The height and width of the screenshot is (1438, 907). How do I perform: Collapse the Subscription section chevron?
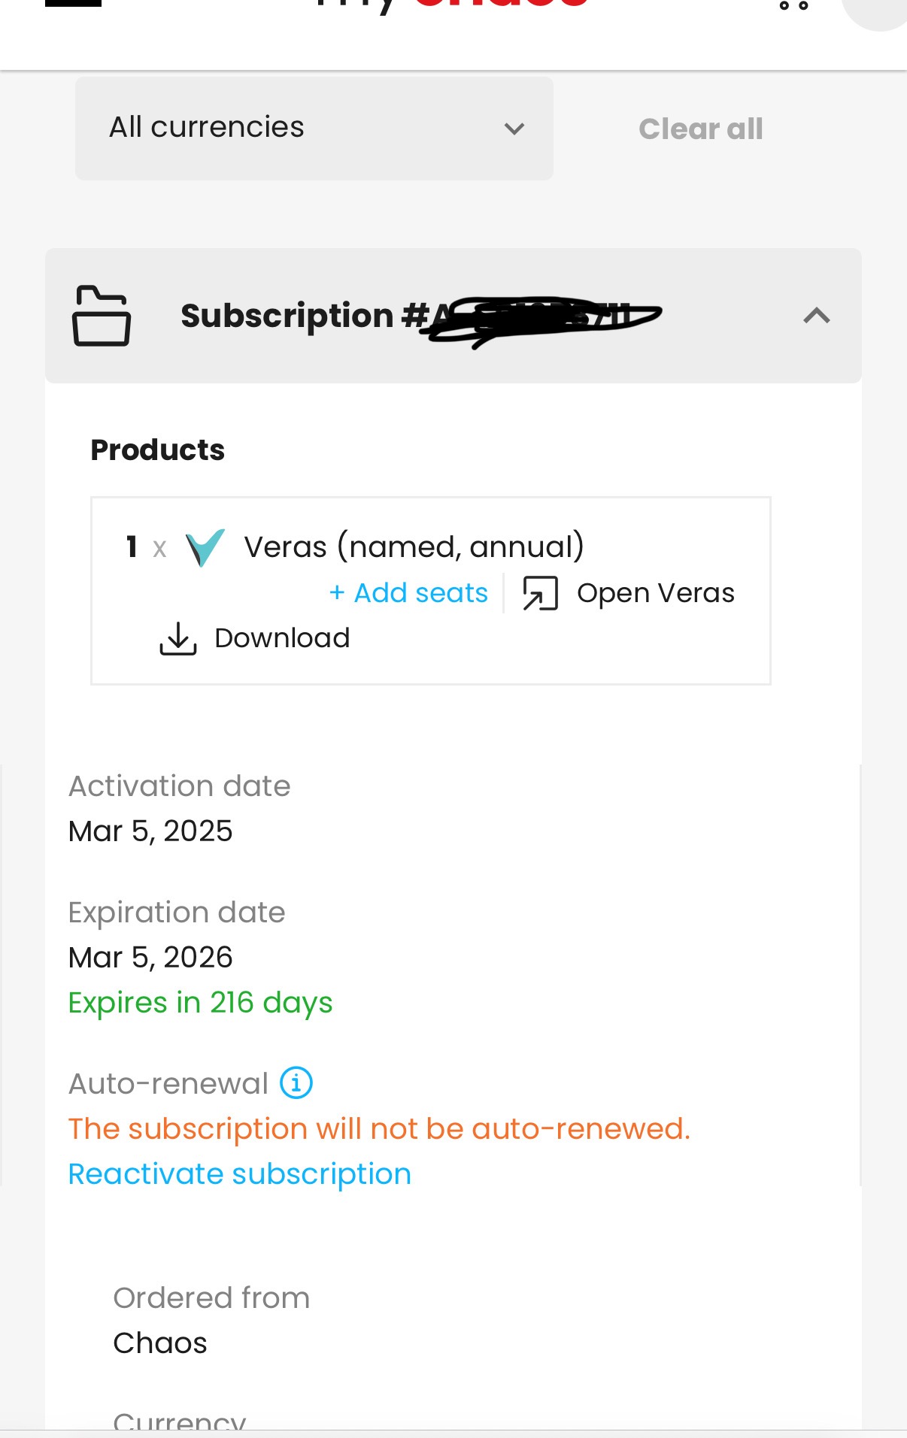(817, 316)
